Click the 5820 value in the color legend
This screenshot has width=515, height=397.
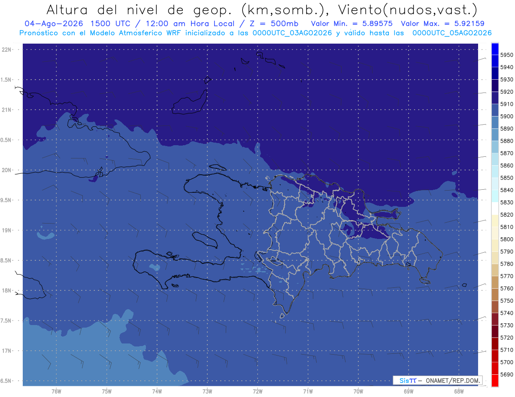point(507,215)
